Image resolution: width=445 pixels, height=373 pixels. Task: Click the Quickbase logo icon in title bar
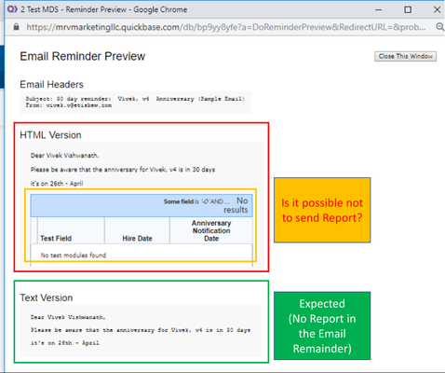pyautogui.click(x=12, y=9)
